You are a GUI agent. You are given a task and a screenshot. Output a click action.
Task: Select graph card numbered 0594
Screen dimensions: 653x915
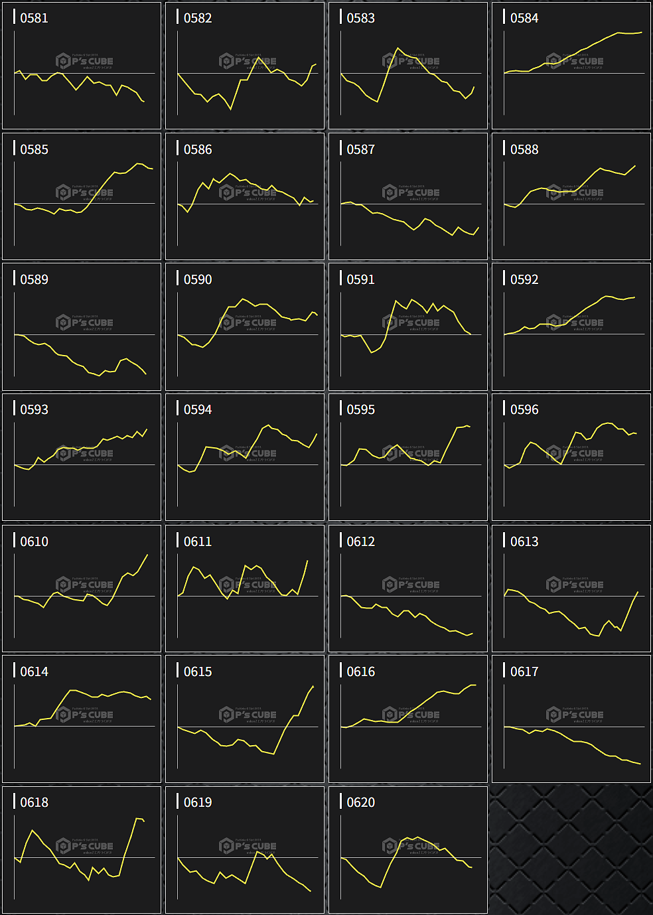pos(245,457)
